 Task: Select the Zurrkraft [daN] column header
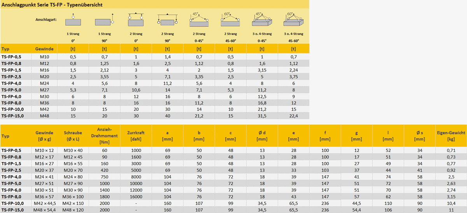(136, 136)
